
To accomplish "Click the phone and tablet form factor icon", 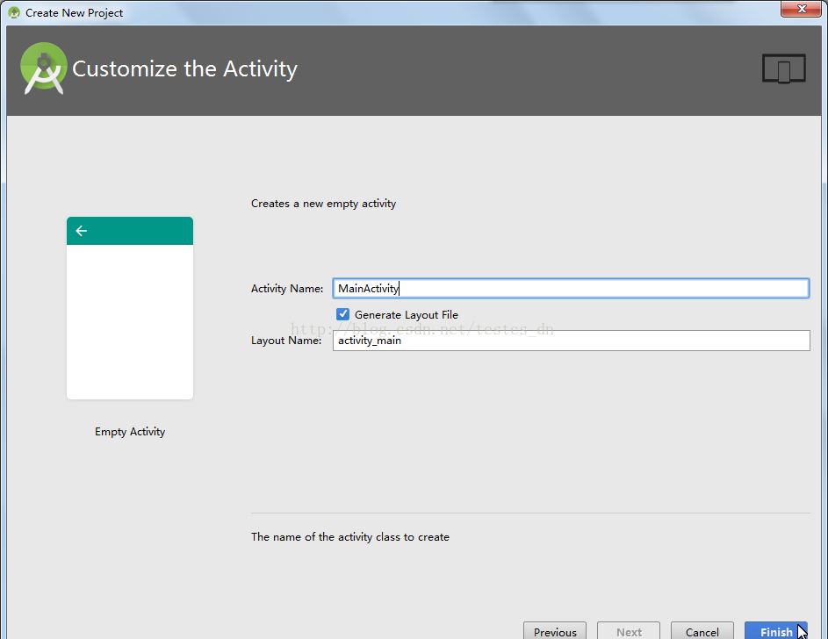I will pyautogui.click(x=783, y=68).
